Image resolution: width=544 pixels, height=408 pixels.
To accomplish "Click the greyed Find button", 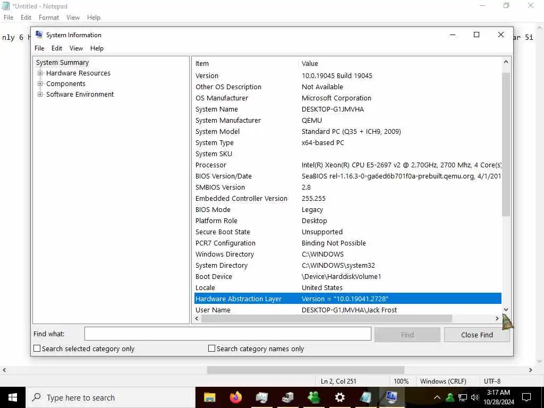I will (x=407, y=335).
